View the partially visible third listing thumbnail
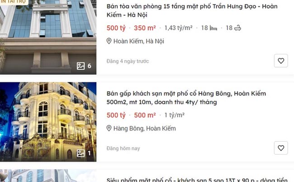Viewport: 294px width, 182px height. coord(48,176)
